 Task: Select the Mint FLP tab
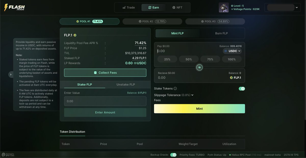(x=177, y=33)
